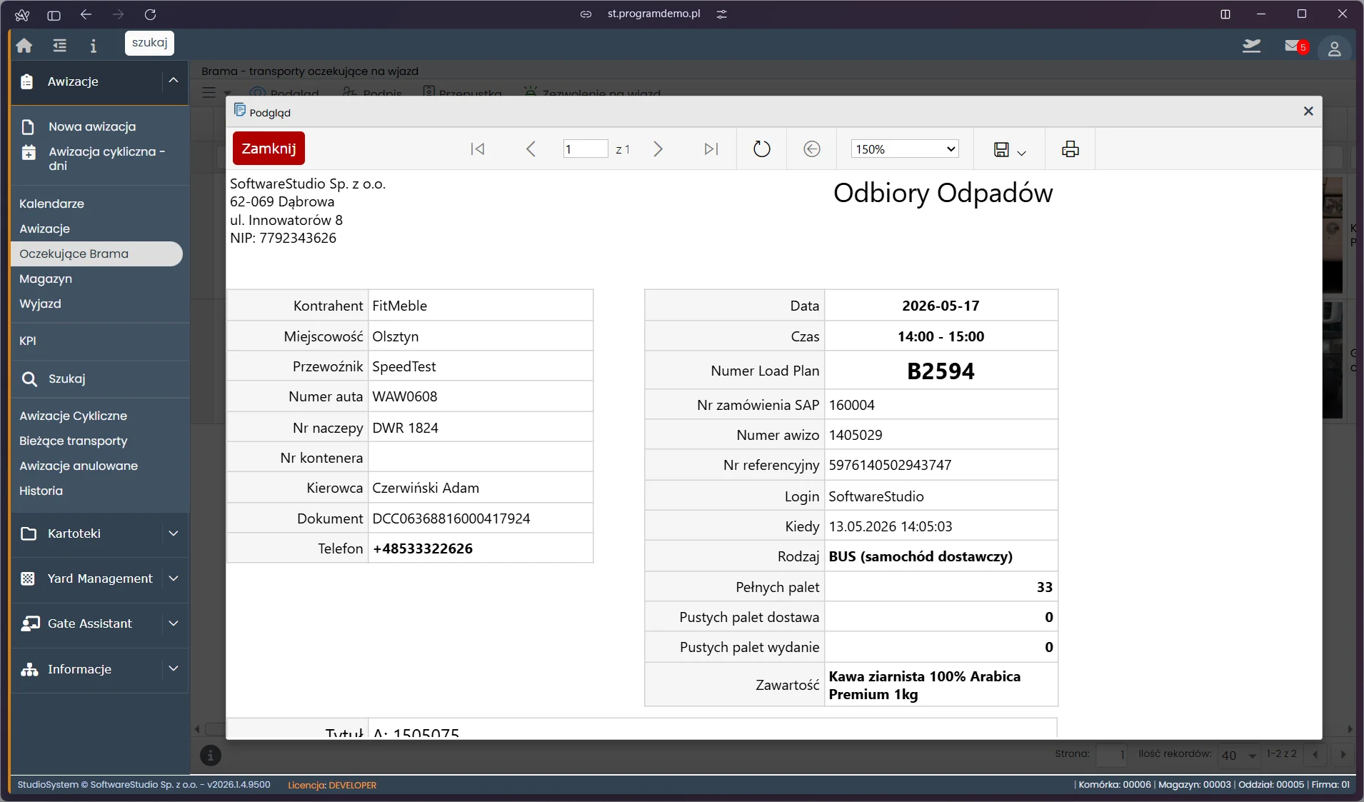Click phone number +48533322626
Screen dimensions: 1364x802
coord(423,548)
